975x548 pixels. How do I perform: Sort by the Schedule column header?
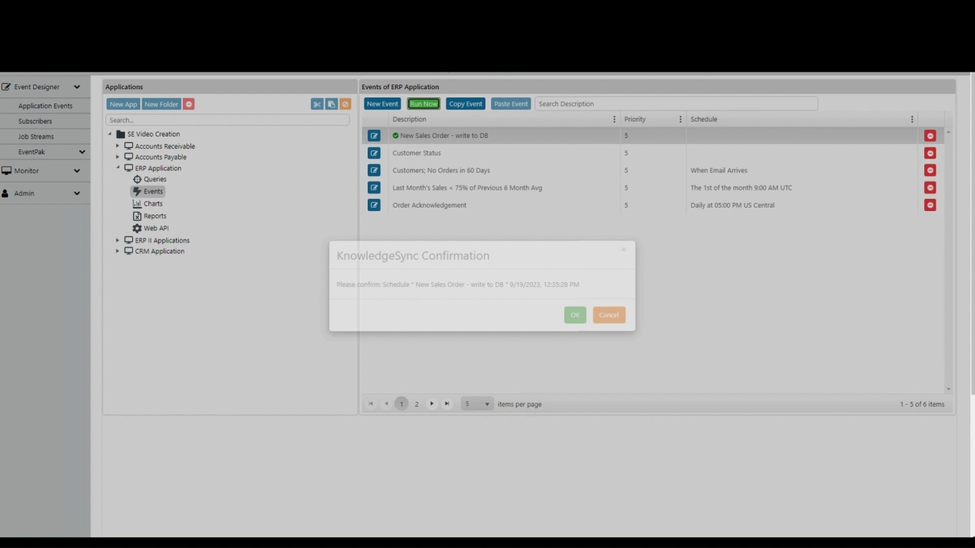click(x=704, y=119)
